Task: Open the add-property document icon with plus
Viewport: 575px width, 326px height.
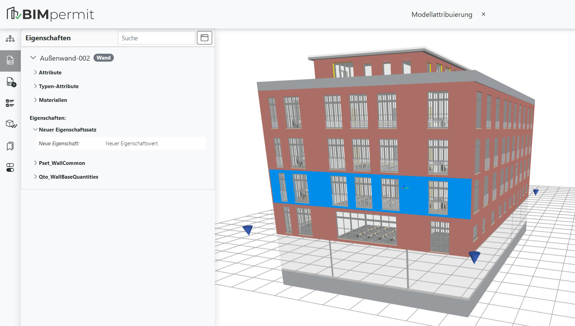Action: pyautogui.click(x=11, y=82)
